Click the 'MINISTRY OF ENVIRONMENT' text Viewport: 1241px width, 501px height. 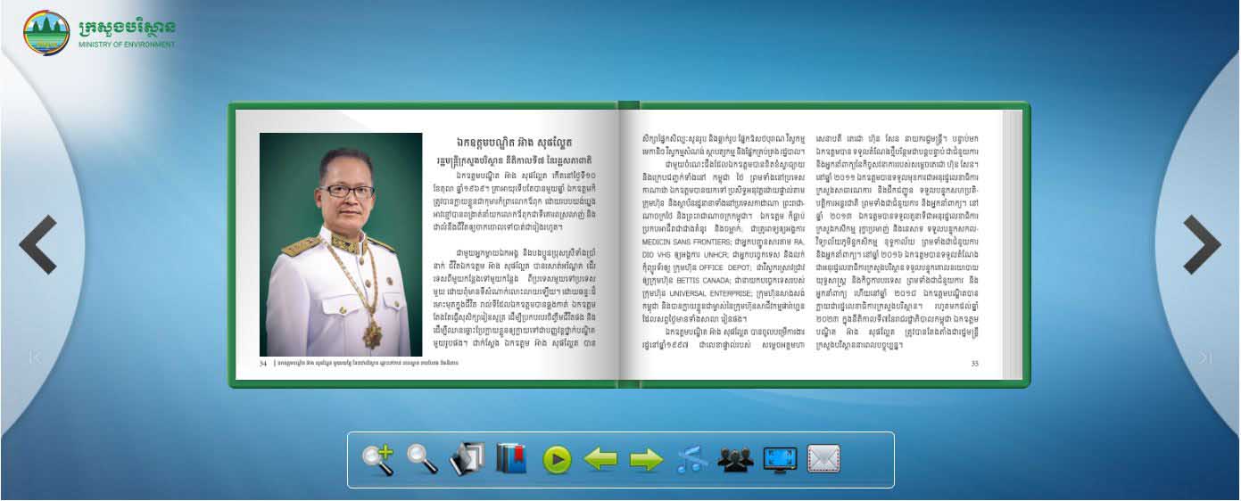click(x=127, y=44)
